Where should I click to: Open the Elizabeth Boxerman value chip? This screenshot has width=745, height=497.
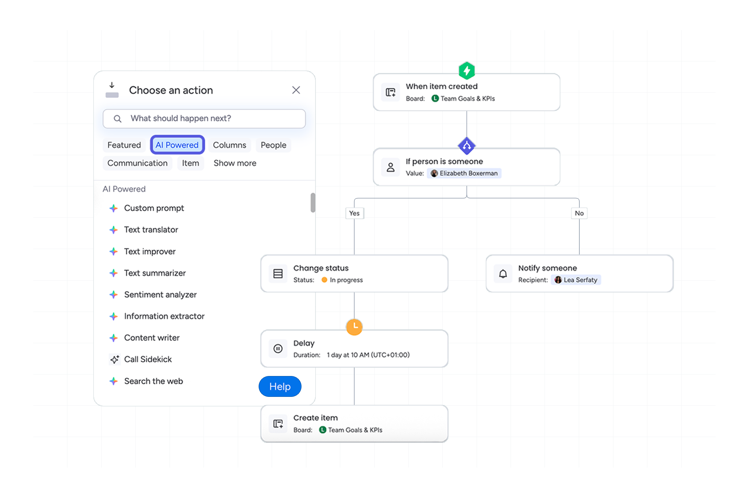point(464,173)
